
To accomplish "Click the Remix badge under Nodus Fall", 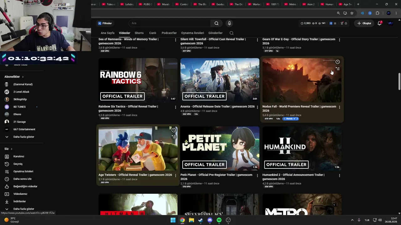I will (290, 119).
